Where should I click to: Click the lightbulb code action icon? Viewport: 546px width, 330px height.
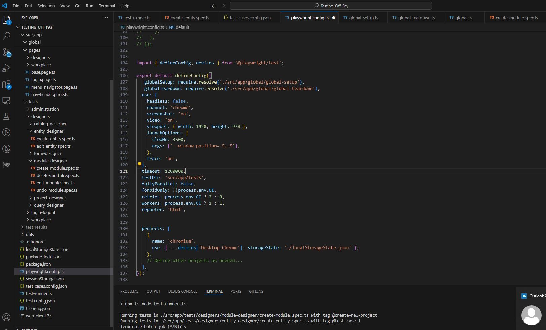139,164
